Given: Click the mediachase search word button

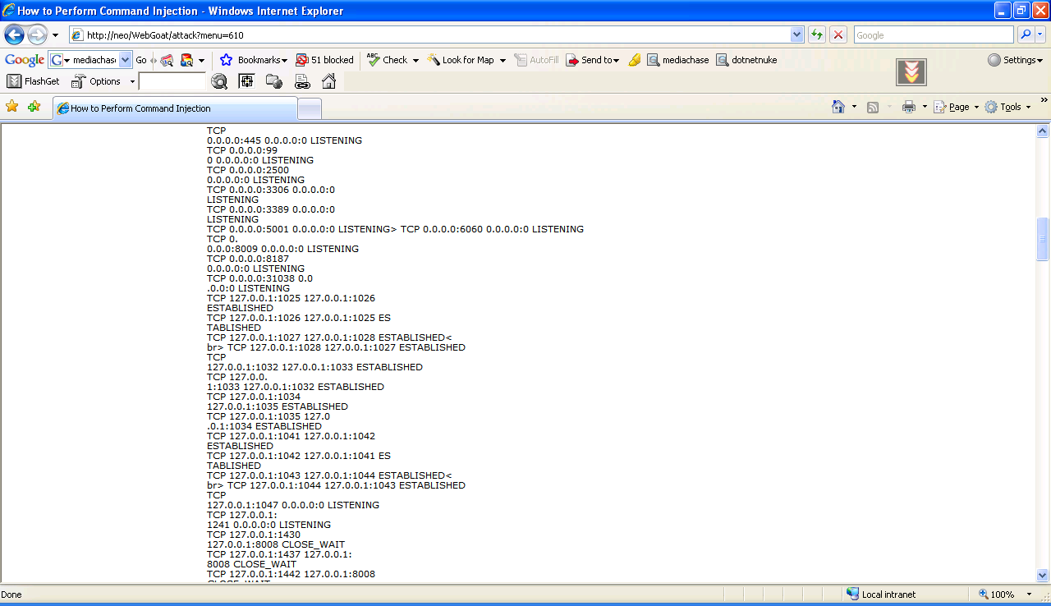Looking at the screenshot, I should [677, 60].
